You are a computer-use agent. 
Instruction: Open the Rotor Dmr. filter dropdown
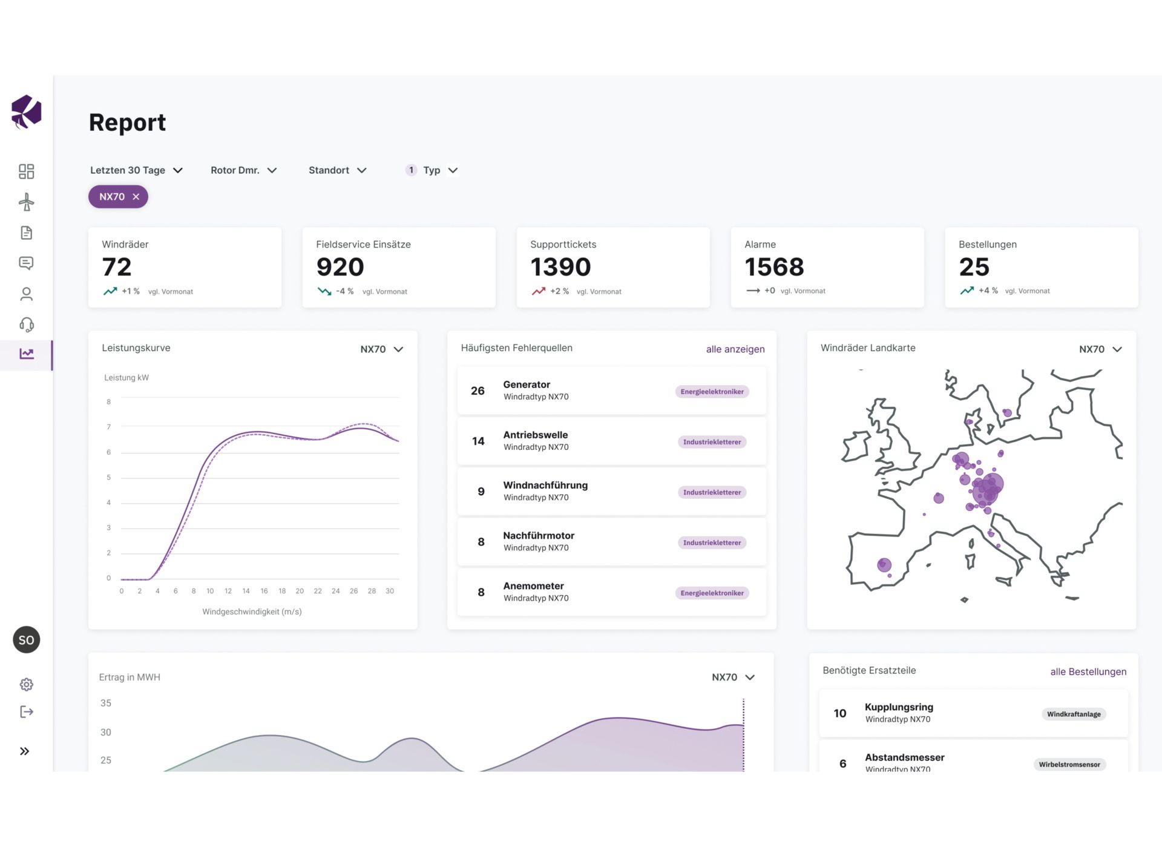243,170
